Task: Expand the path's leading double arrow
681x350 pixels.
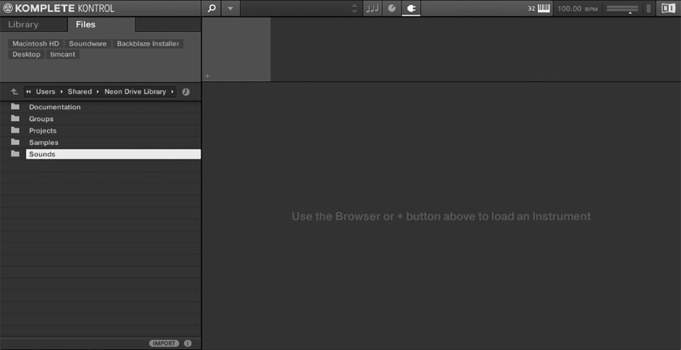Action: click(28, 92)
